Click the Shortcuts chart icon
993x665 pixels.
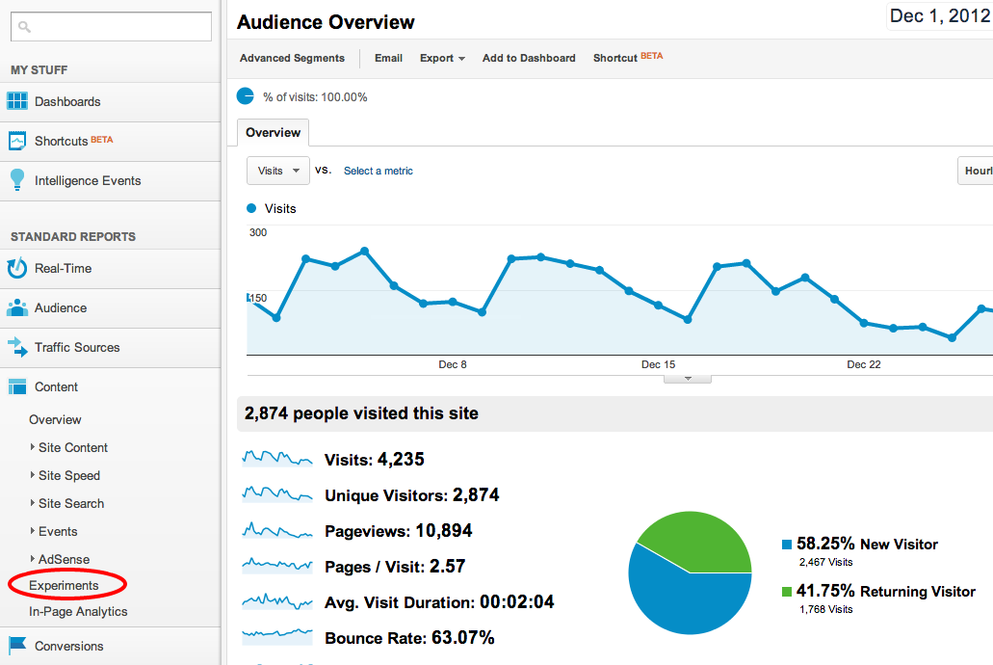tap(17, 141)
